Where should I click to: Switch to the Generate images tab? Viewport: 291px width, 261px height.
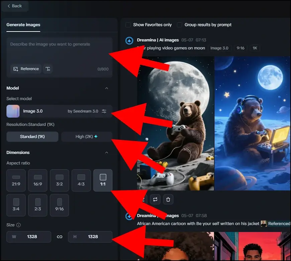pos(23,25)
